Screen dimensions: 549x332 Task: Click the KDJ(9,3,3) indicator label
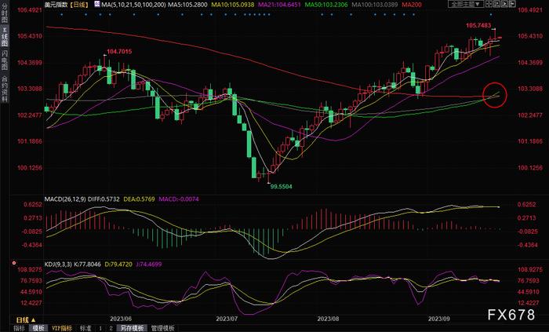tap(58, 264)
